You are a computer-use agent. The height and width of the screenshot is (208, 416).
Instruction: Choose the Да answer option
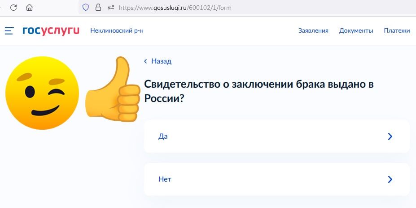click(277, 136)
